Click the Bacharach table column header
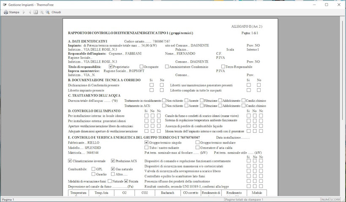The width and height of the screenshot is (346, 202). click(167, 193)
